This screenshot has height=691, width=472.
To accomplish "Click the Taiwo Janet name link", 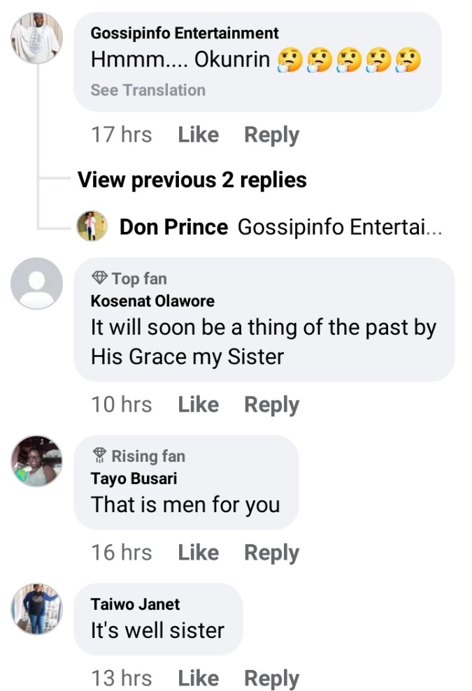I will click(135, 604).
